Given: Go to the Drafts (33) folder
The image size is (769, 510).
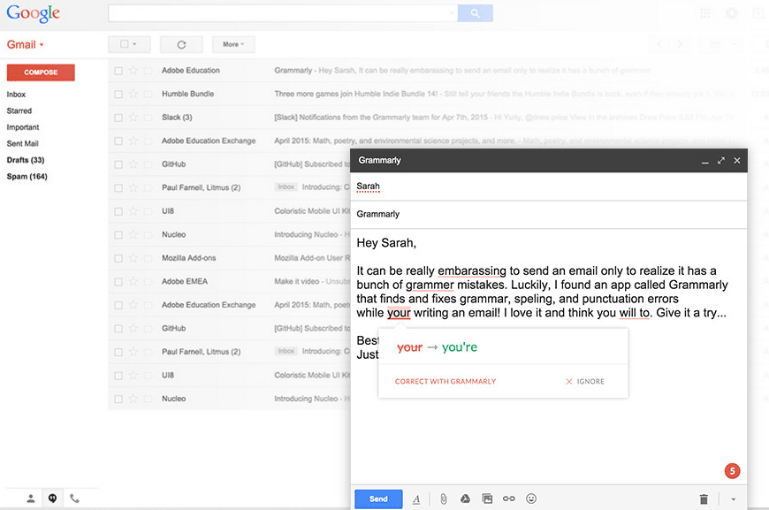Looking at the screenshot, I should point(26,160).
